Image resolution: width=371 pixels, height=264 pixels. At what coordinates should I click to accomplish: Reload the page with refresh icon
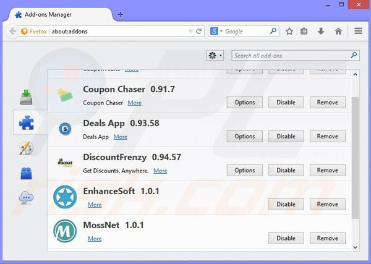(199, 31)
